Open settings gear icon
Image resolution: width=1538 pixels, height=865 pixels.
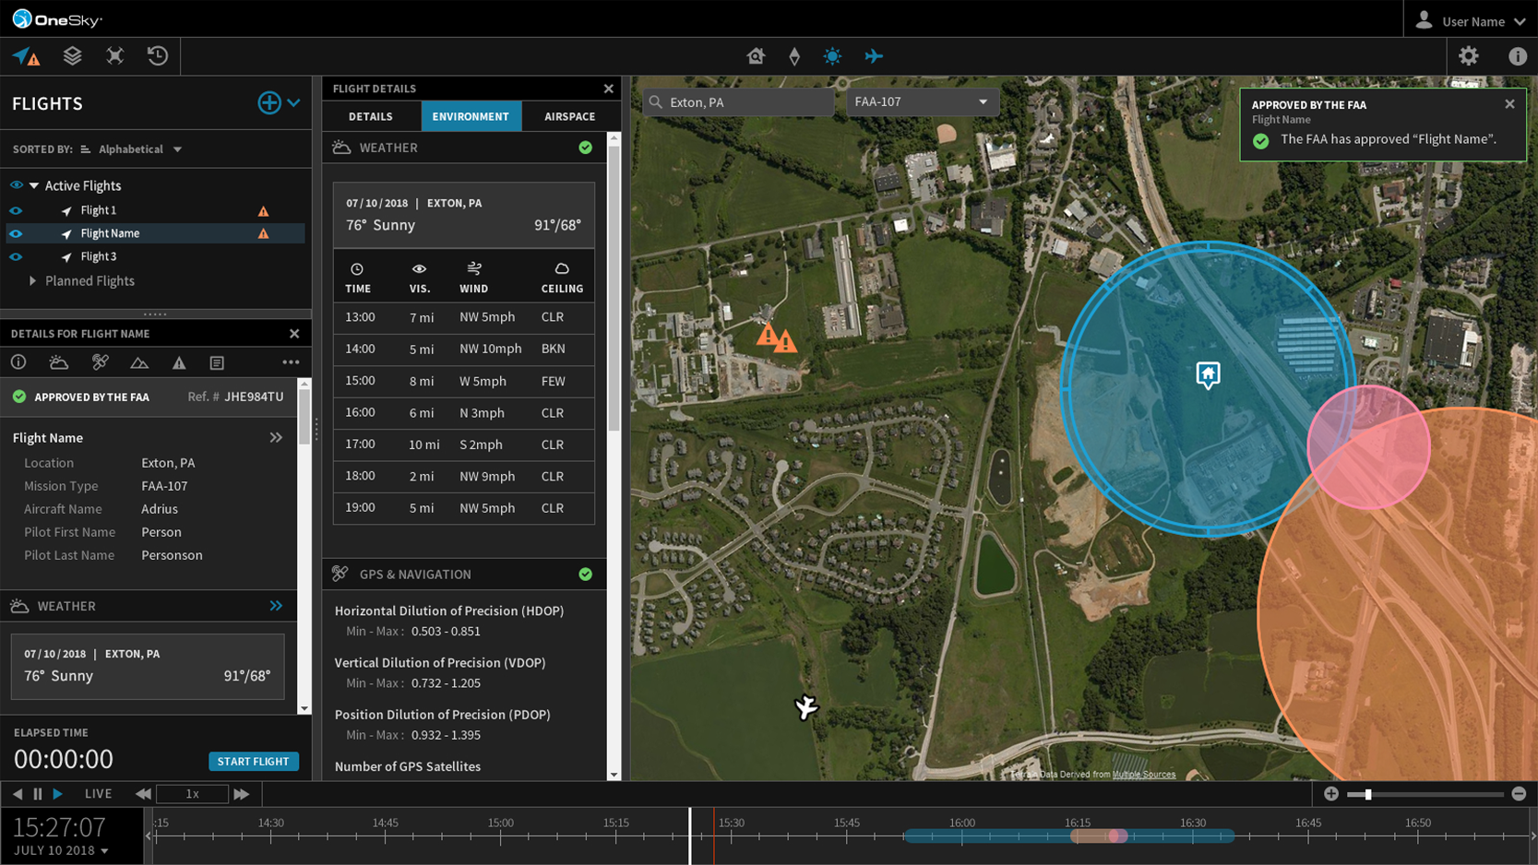pyautogui.click(x=1468, y=56)
